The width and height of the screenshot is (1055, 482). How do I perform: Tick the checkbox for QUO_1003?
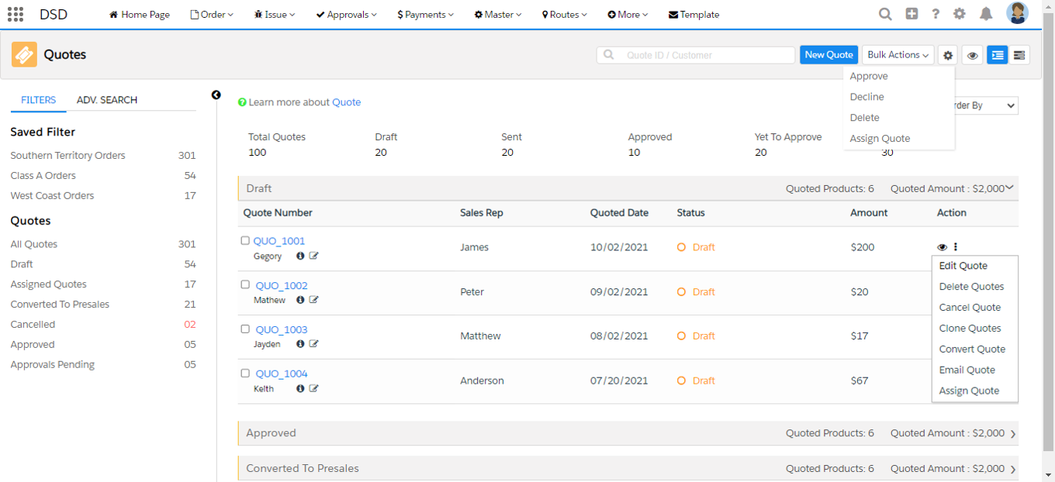[x=245, y=329]
